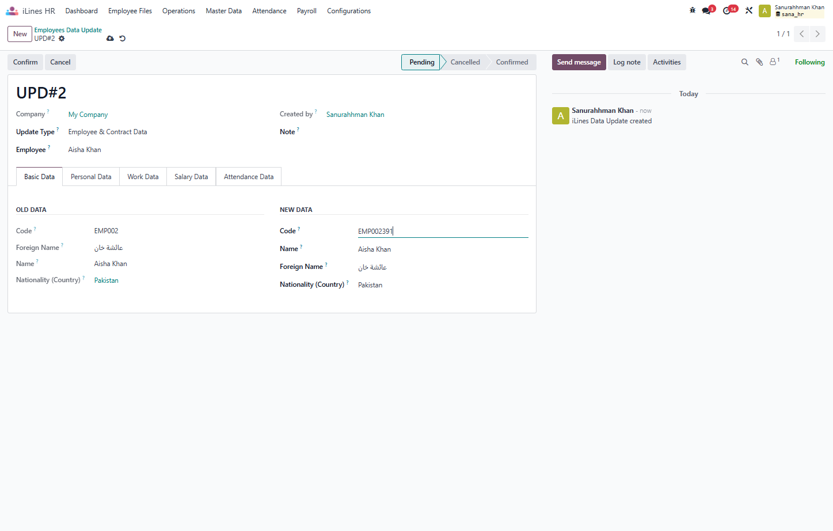
Task: Switch to the Salary Data tab
Action: pyautogui.click(x=191, y=177)
